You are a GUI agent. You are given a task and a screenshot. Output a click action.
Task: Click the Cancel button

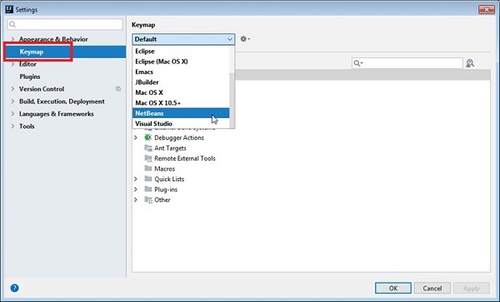(x=432, y=288)
